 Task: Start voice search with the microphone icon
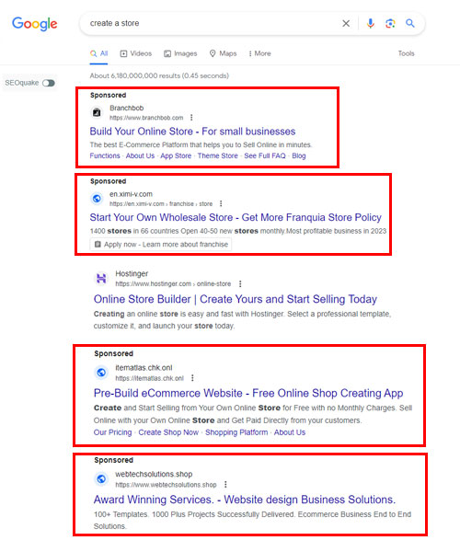click(370, 24)
